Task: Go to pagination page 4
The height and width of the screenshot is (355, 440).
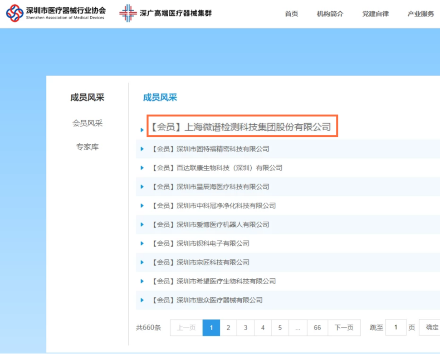Action: (x=263, y=327)
